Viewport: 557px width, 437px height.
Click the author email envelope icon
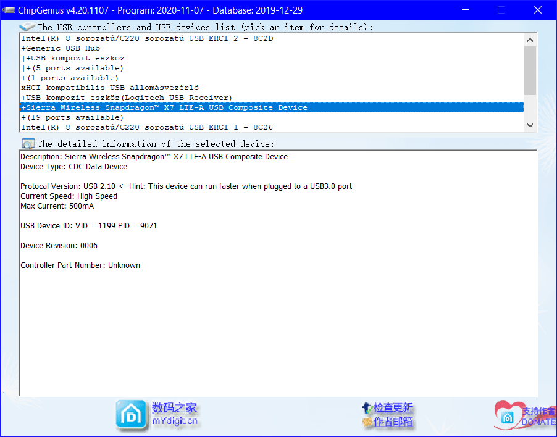tap(367, 422)
